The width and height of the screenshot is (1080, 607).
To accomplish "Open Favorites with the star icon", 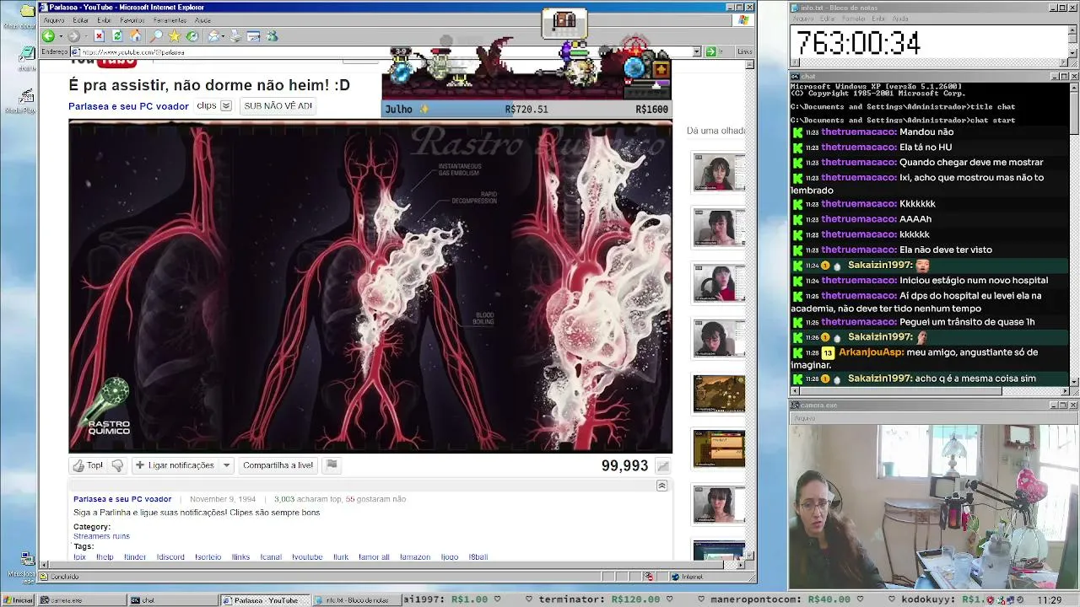I will [175, 36].
